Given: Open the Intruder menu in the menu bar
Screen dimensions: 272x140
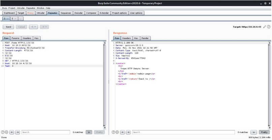Looking at the screenshot, I should click(x=20, y=8).
